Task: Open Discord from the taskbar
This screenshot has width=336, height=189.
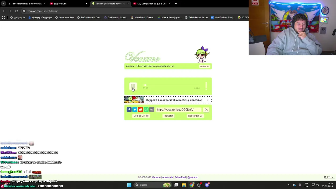Action: click(207, 185)
